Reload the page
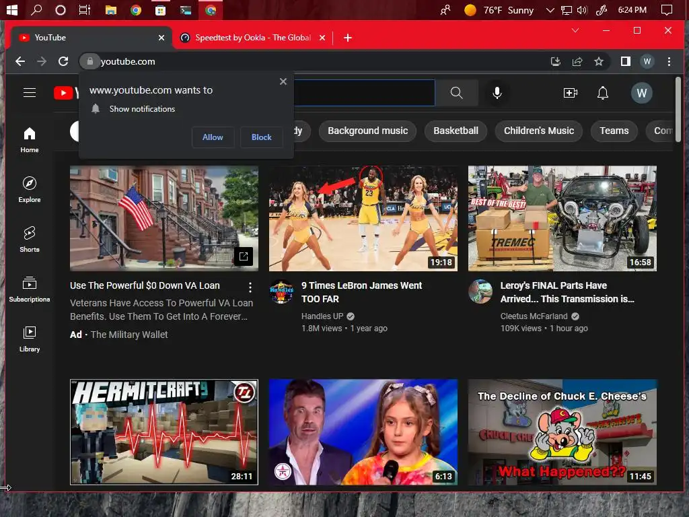Screen dimensions: 689x517 63,61
